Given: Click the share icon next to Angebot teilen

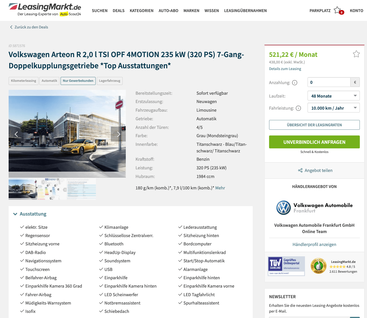Looking at the screenshot, I should click(x=300, y=170).
